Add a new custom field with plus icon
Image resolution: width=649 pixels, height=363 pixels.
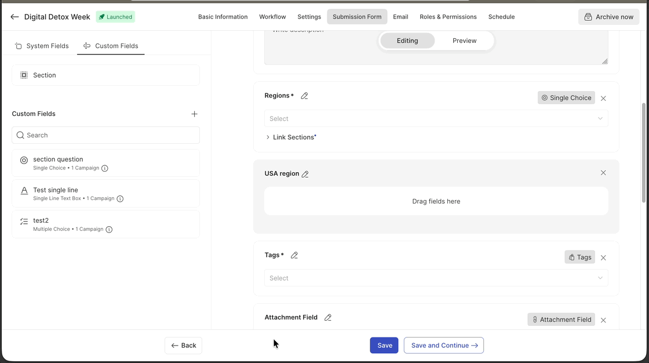pos(195,114)
